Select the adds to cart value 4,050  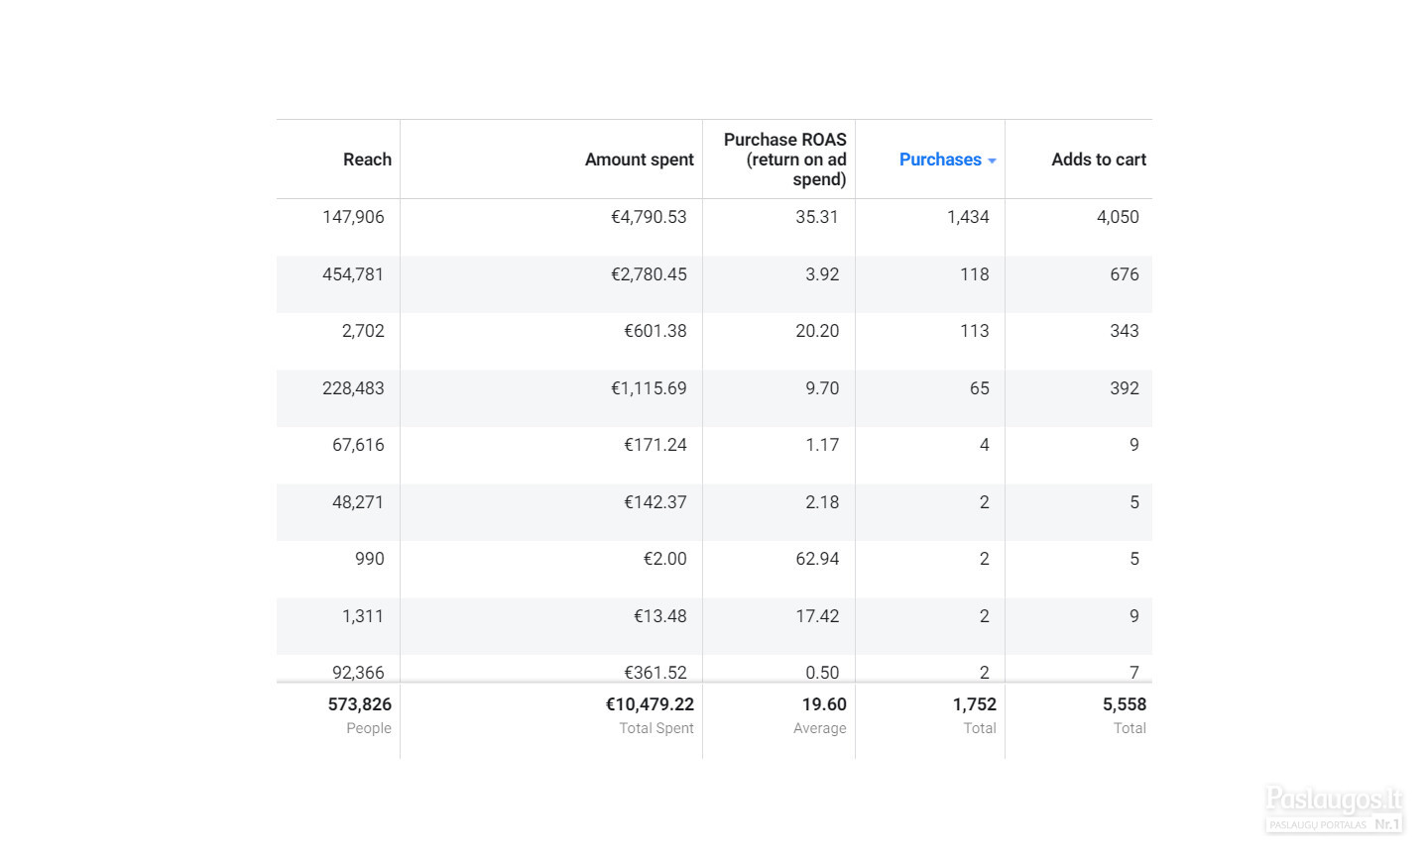point(1118,217)
